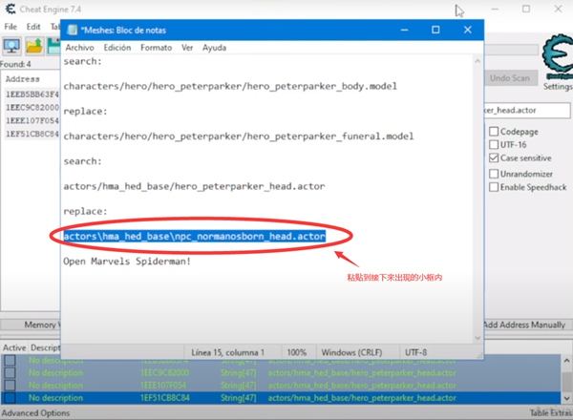Image resolution: width=573 pixels, height=420 pixels.
Task: Click the Notepad scrollbar down arrow
Action: pyautogui.click(x=477, y=338)
